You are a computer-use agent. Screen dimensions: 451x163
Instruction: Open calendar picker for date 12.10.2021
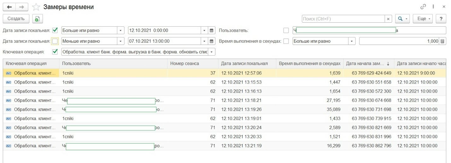(x=212, y=30)
